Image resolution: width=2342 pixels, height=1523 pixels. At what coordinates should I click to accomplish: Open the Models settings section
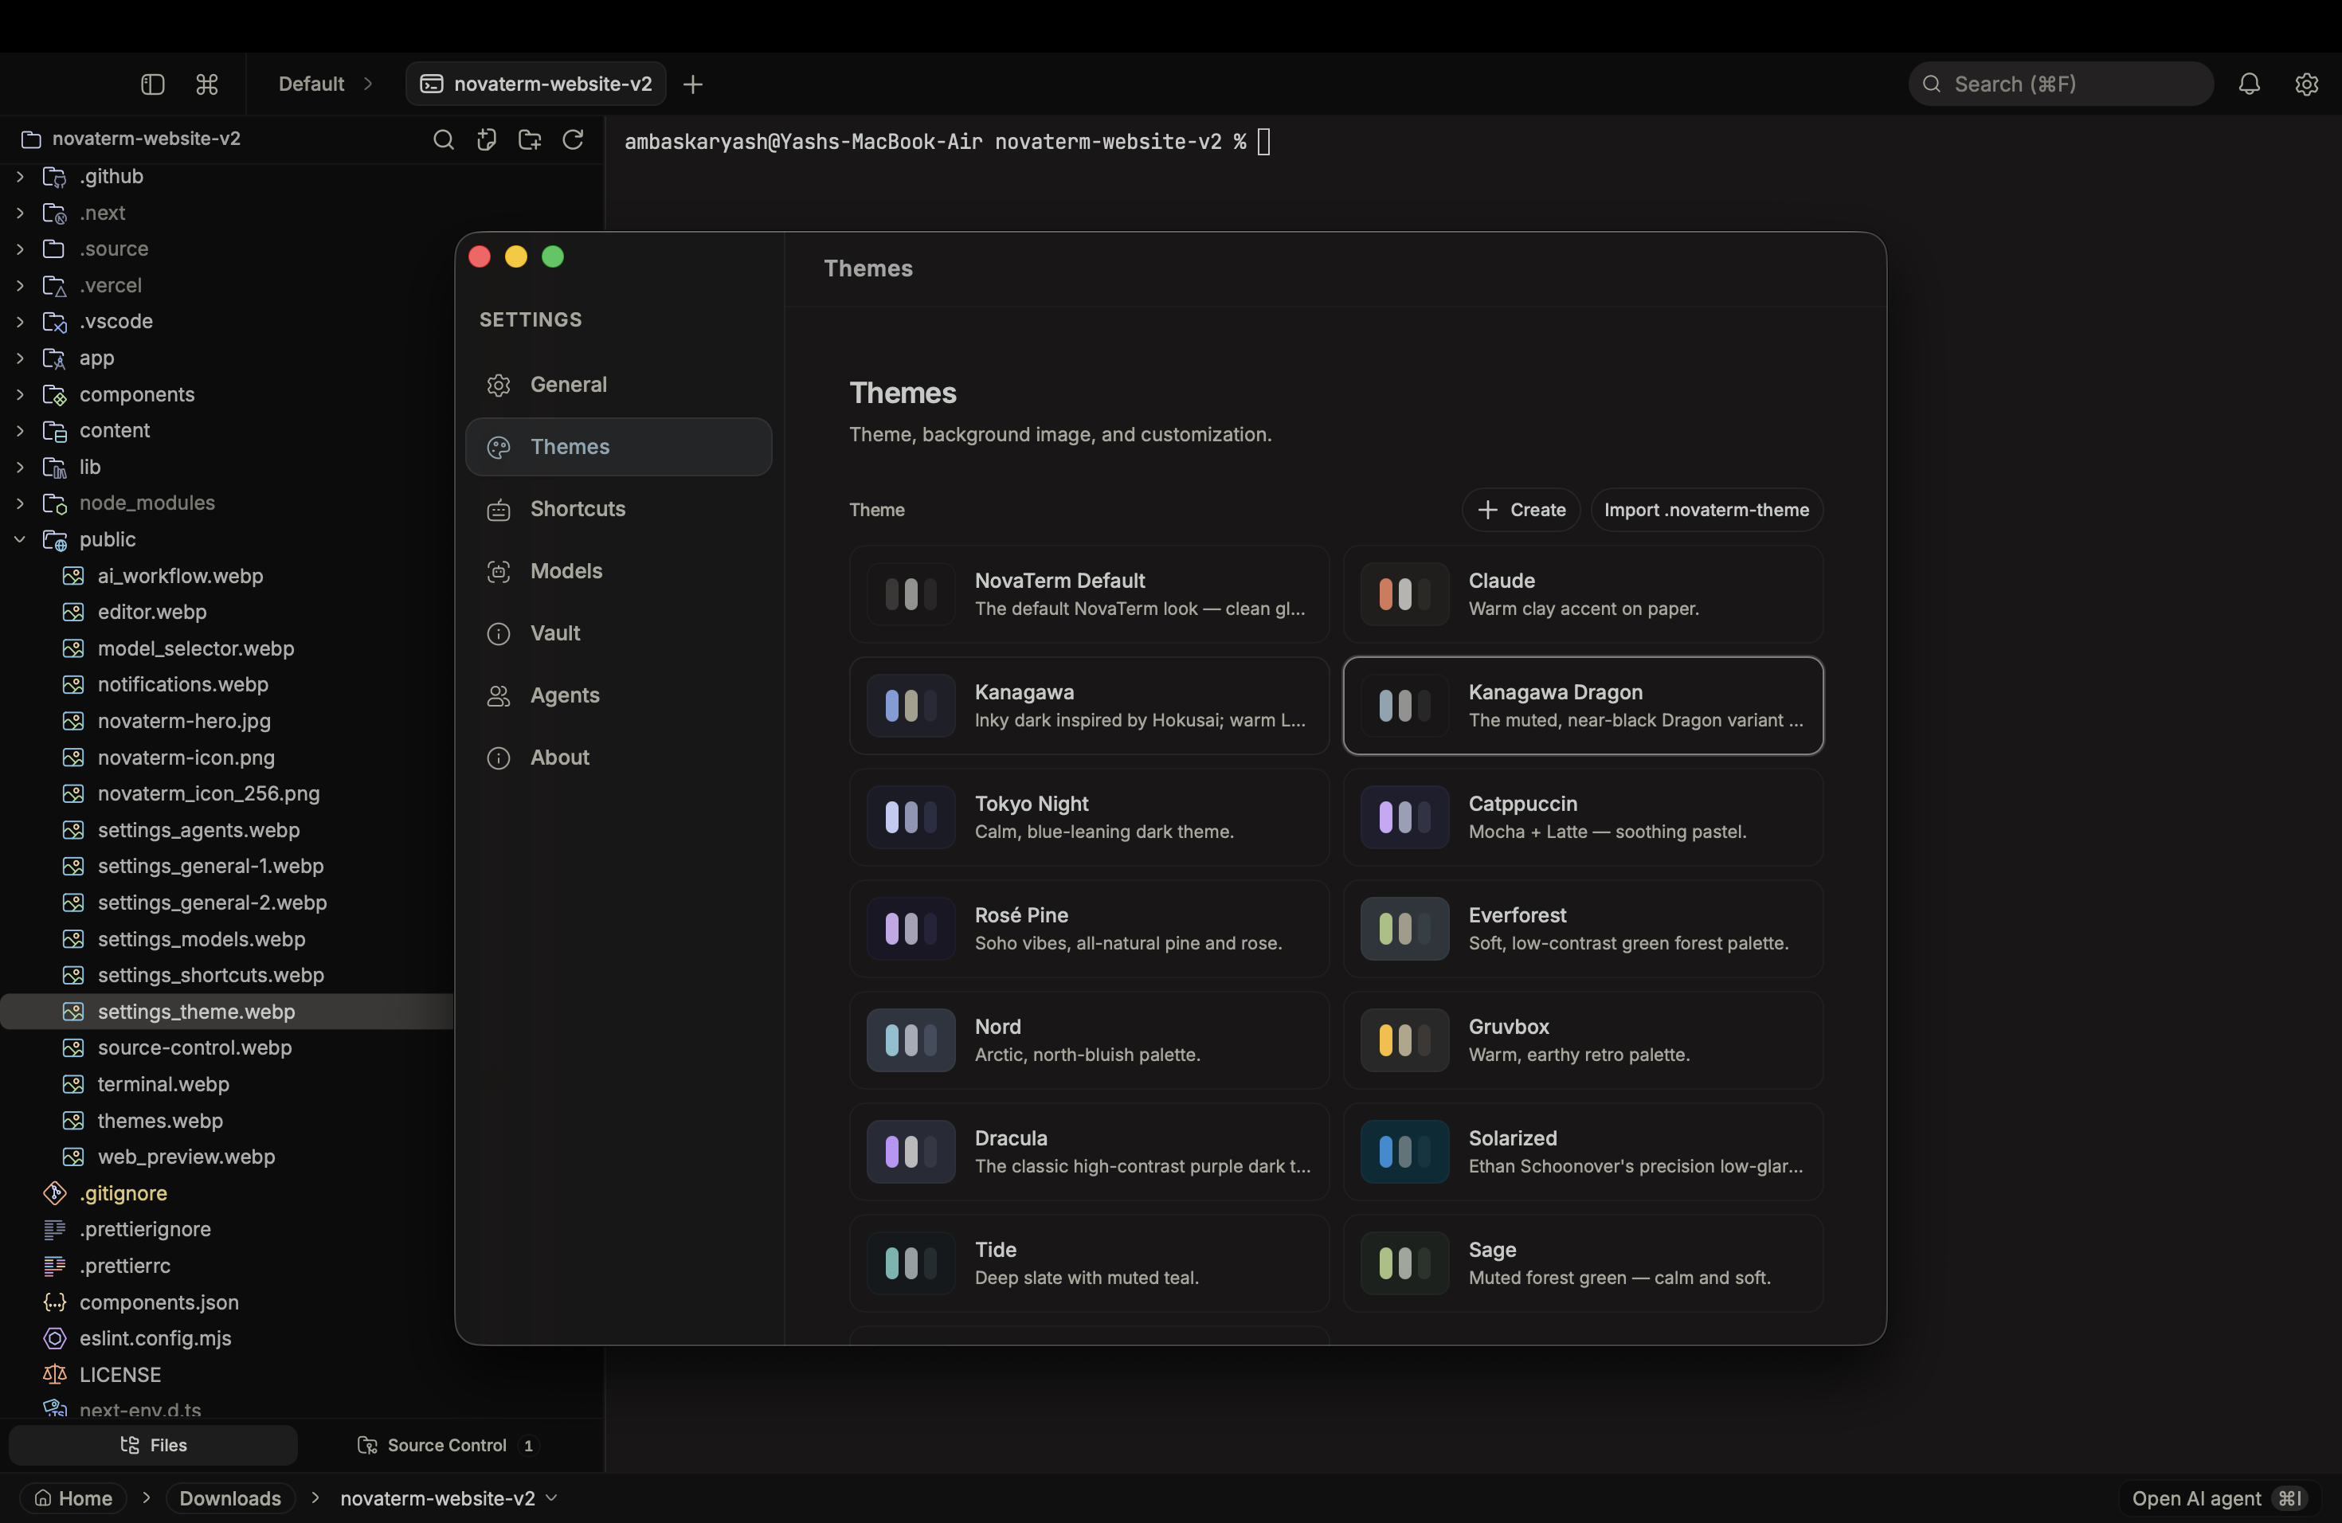click(x=618, y=572)
